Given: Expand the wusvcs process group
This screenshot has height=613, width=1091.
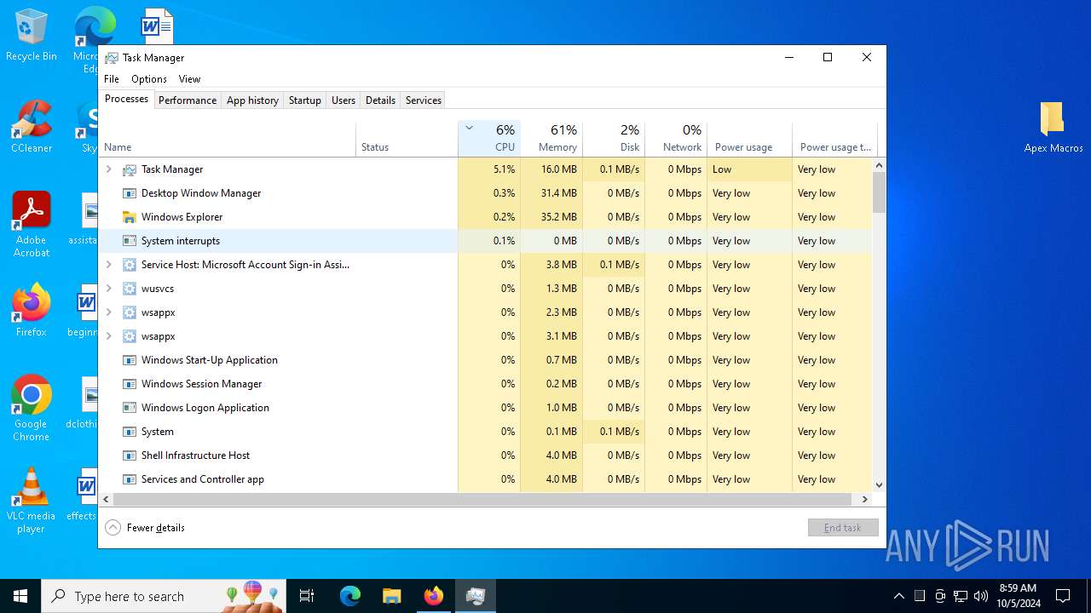Looking at the screenshot, I should coord(108,289).
